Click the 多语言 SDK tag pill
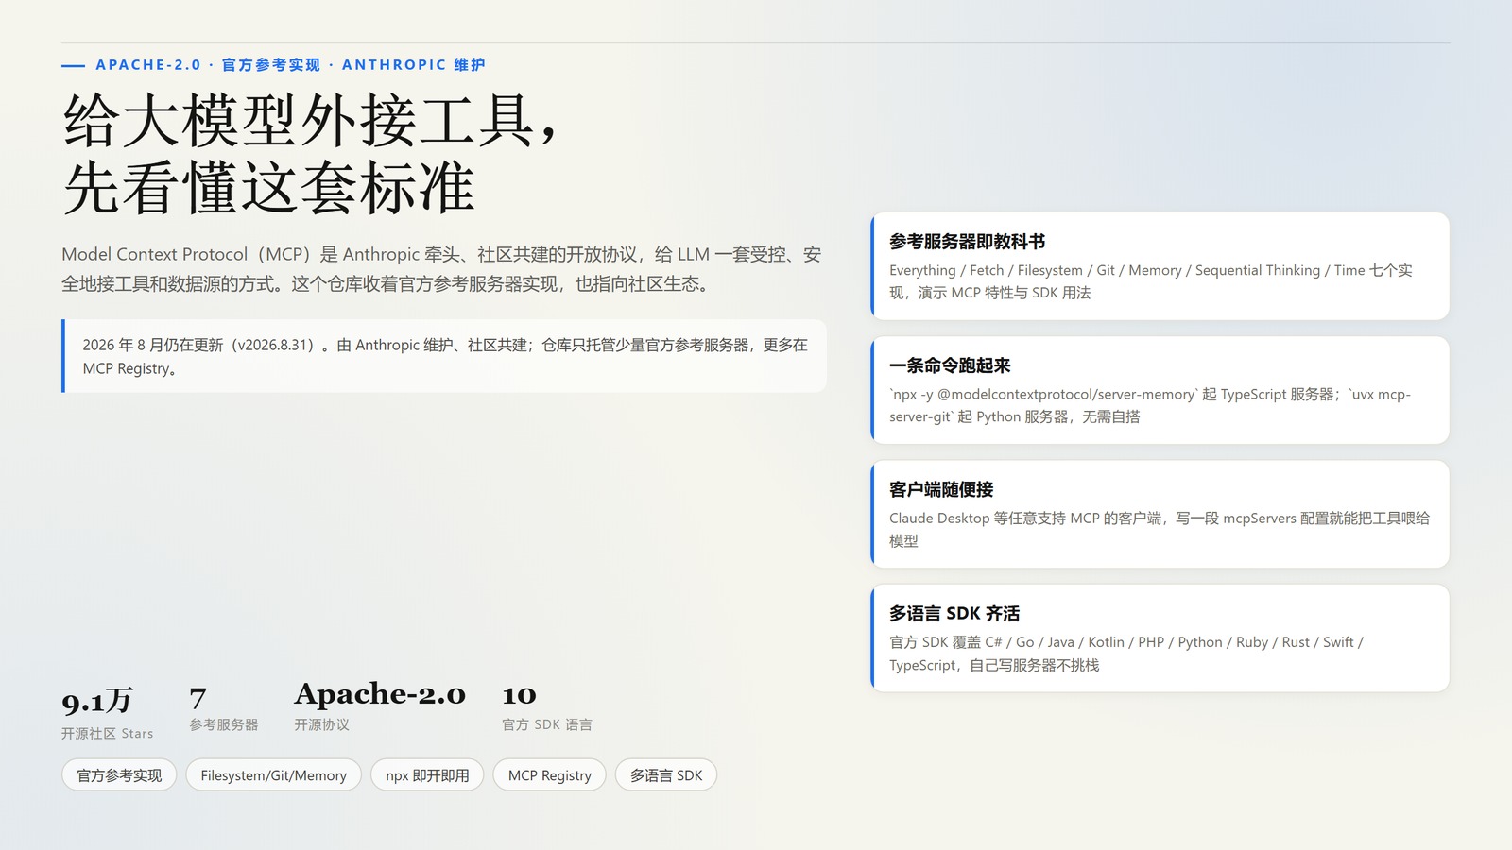This screenshot has width=1512, height=850. click(666, 775)
